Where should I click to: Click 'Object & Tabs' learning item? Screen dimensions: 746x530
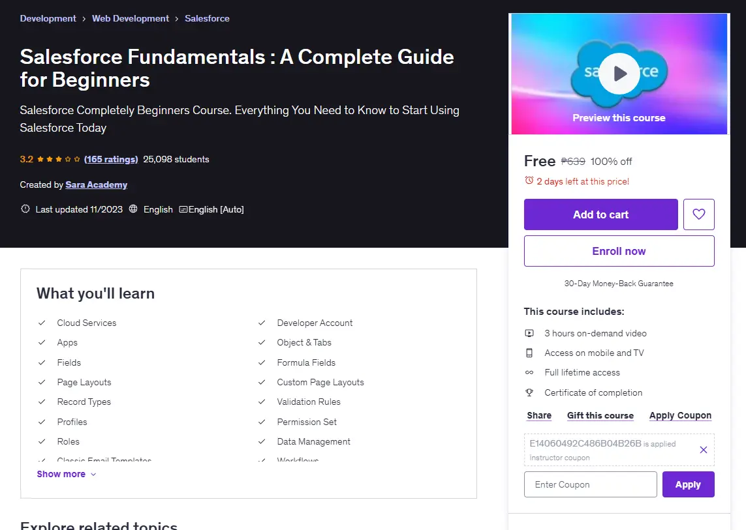[304, 342]
